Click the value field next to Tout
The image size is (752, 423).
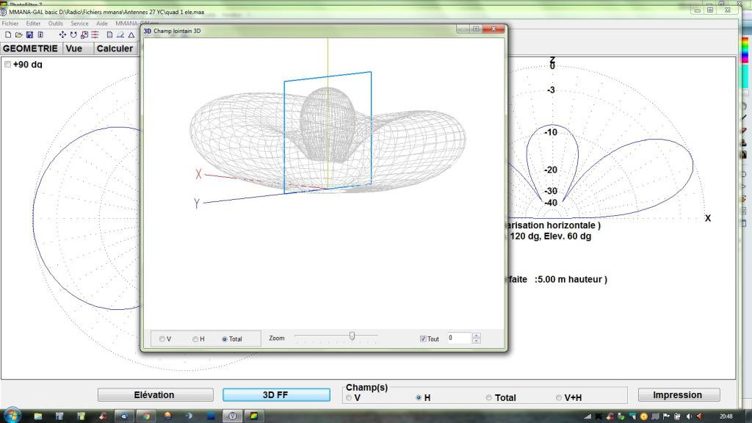pos(459,338)
